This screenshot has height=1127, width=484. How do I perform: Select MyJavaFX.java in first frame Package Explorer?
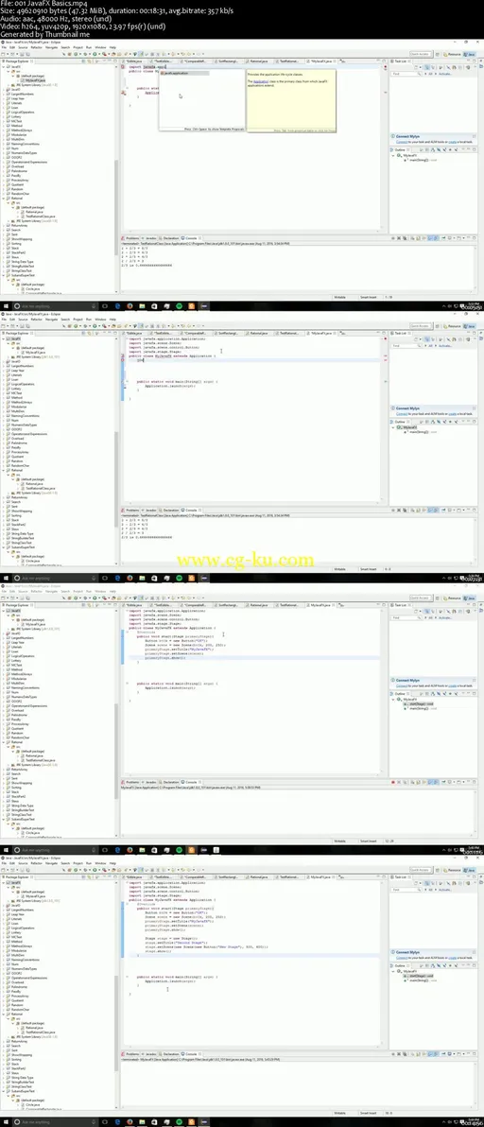pyautogui.click(x=33, y=79)
